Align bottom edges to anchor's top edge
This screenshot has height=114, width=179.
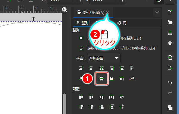coord(81,78)
